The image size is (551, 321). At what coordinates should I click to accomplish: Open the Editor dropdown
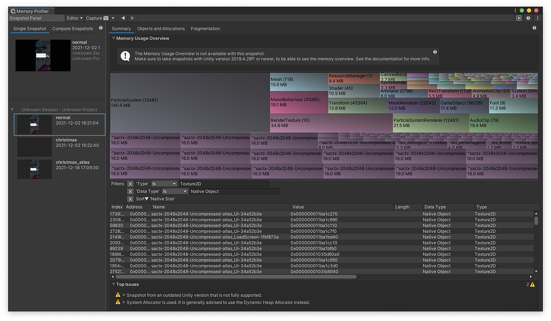(75, 18)
